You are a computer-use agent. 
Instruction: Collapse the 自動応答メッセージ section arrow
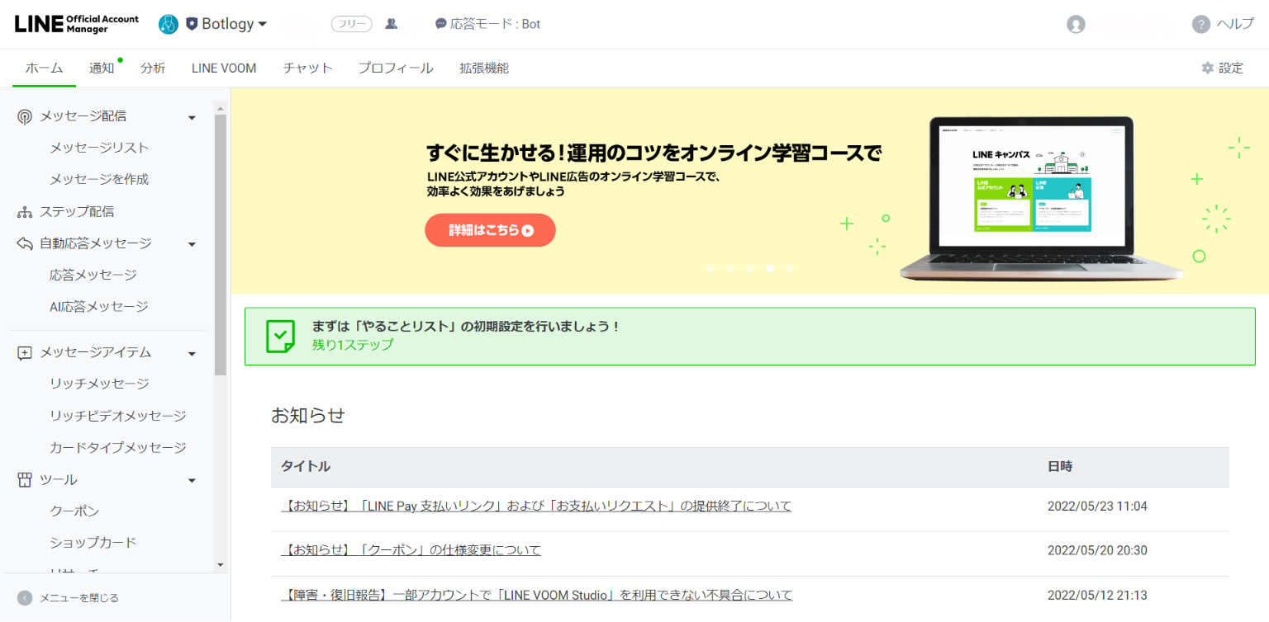(x=192, y=244)
